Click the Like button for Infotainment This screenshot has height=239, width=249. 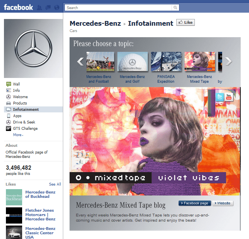coord(185,23)
